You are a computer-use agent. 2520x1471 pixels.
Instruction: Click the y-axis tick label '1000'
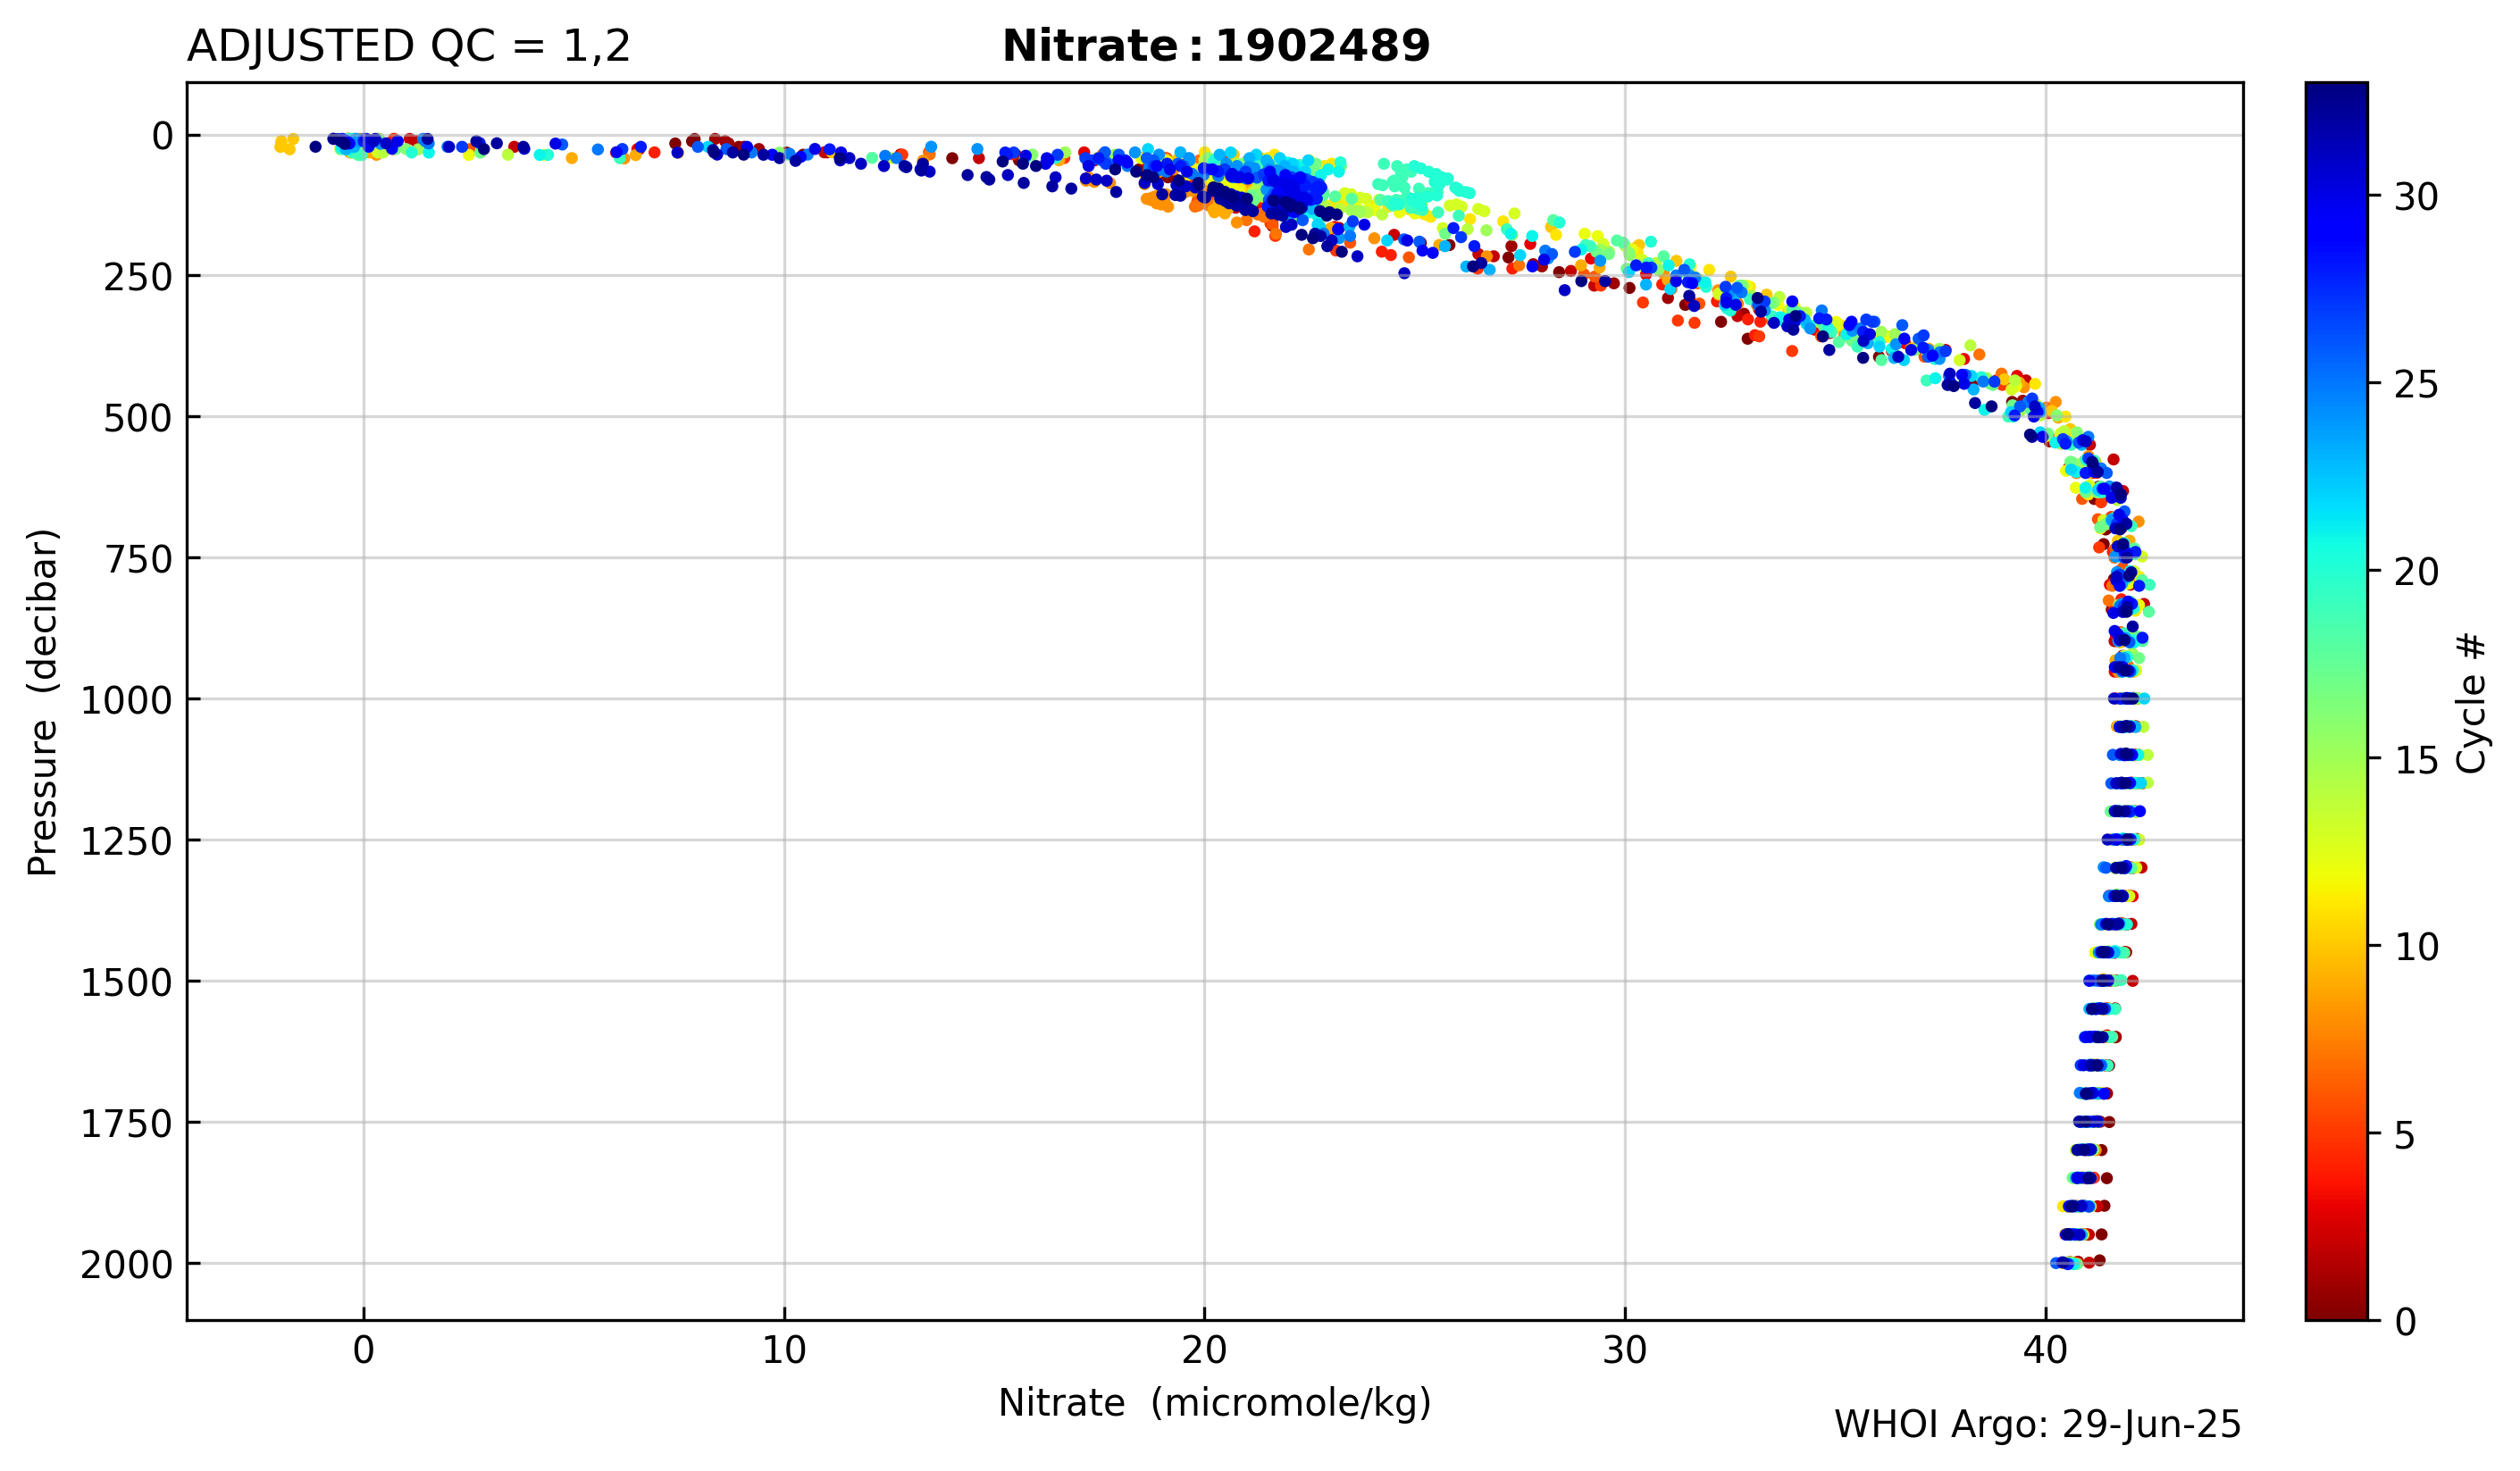[127, 701]
